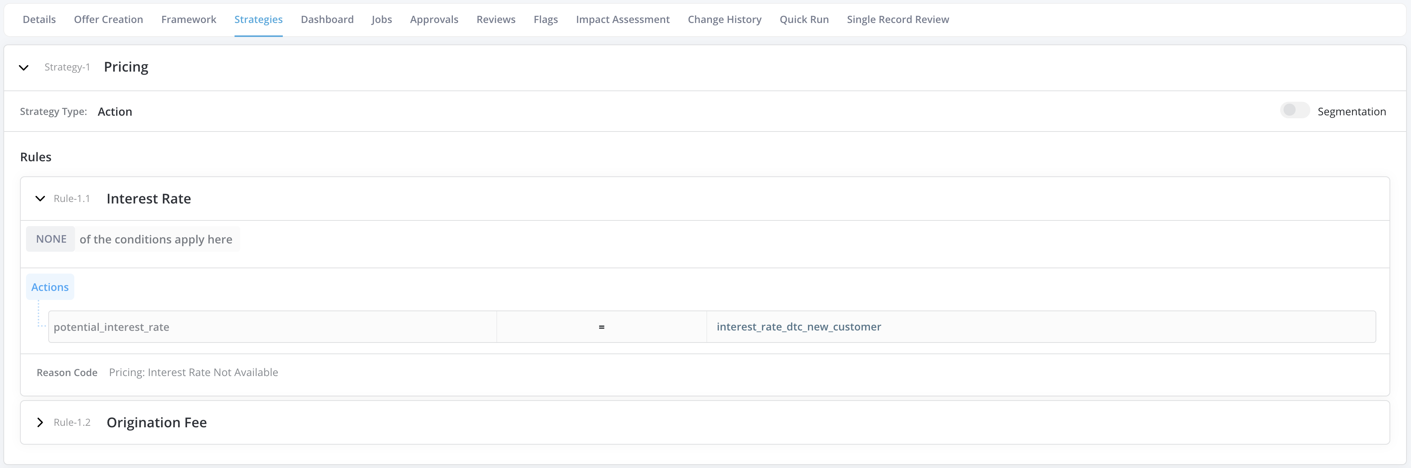Collapse the Strategy-1 Pricing section chevron
This screenshot has height=468, width=1411.
23,68
